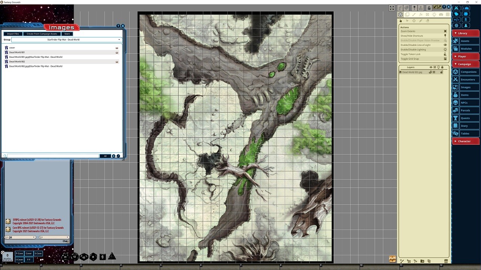This screenshot has height=270, width=481.
Task: Select the Eraser tool on the map toolbar
Action: 428,21
